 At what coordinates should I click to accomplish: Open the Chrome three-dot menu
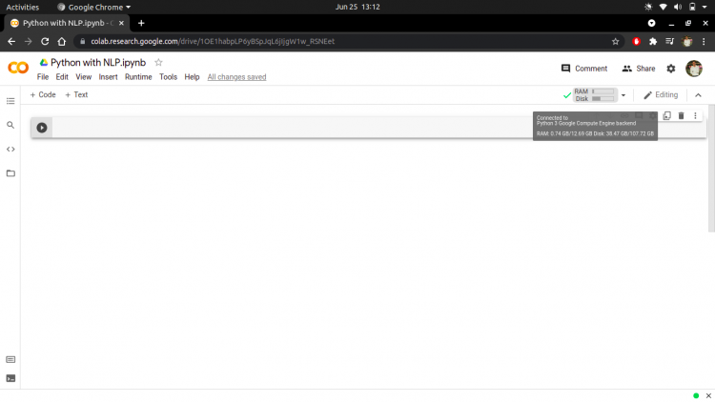pyautogui.click(x=704, y=42)
